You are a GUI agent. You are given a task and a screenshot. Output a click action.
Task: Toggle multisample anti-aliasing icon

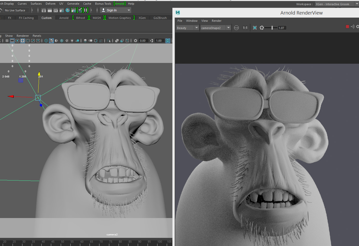click(x=96, y=41)
